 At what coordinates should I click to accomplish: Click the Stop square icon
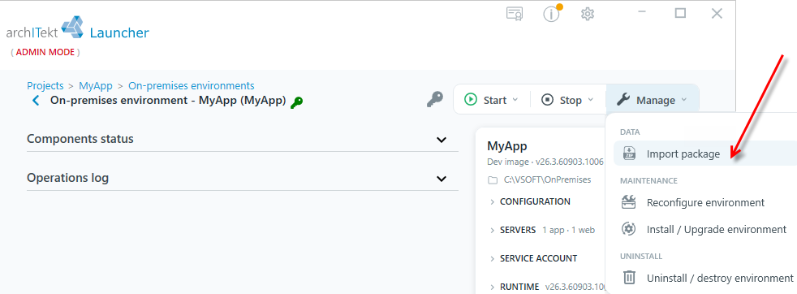click(547, 100)
